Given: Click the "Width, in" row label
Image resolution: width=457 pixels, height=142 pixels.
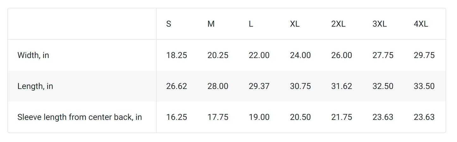Looking at the screenshot, I should point(33,55).
